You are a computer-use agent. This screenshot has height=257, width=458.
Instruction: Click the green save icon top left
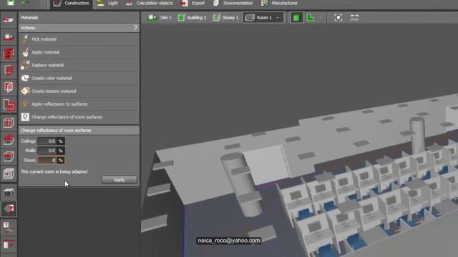tap(11, 3)
